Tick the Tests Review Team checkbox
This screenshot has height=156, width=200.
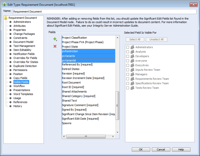pyautogui.click(x=128, y=88)
